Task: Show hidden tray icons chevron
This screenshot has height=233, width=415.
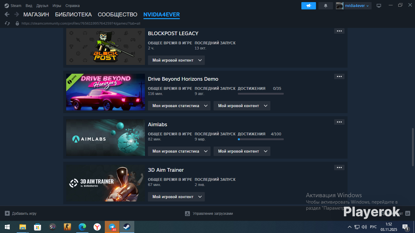Action: point(350,227)
